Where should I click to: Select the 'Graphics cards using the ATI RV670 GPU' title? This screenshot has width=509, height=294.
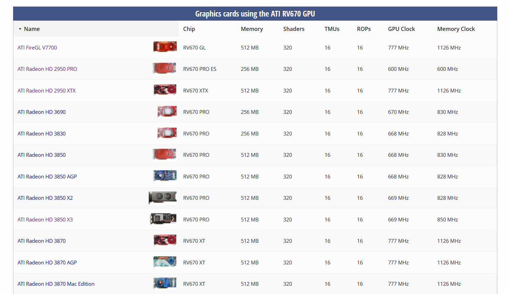pyautogui.click(x=255, y=14)
